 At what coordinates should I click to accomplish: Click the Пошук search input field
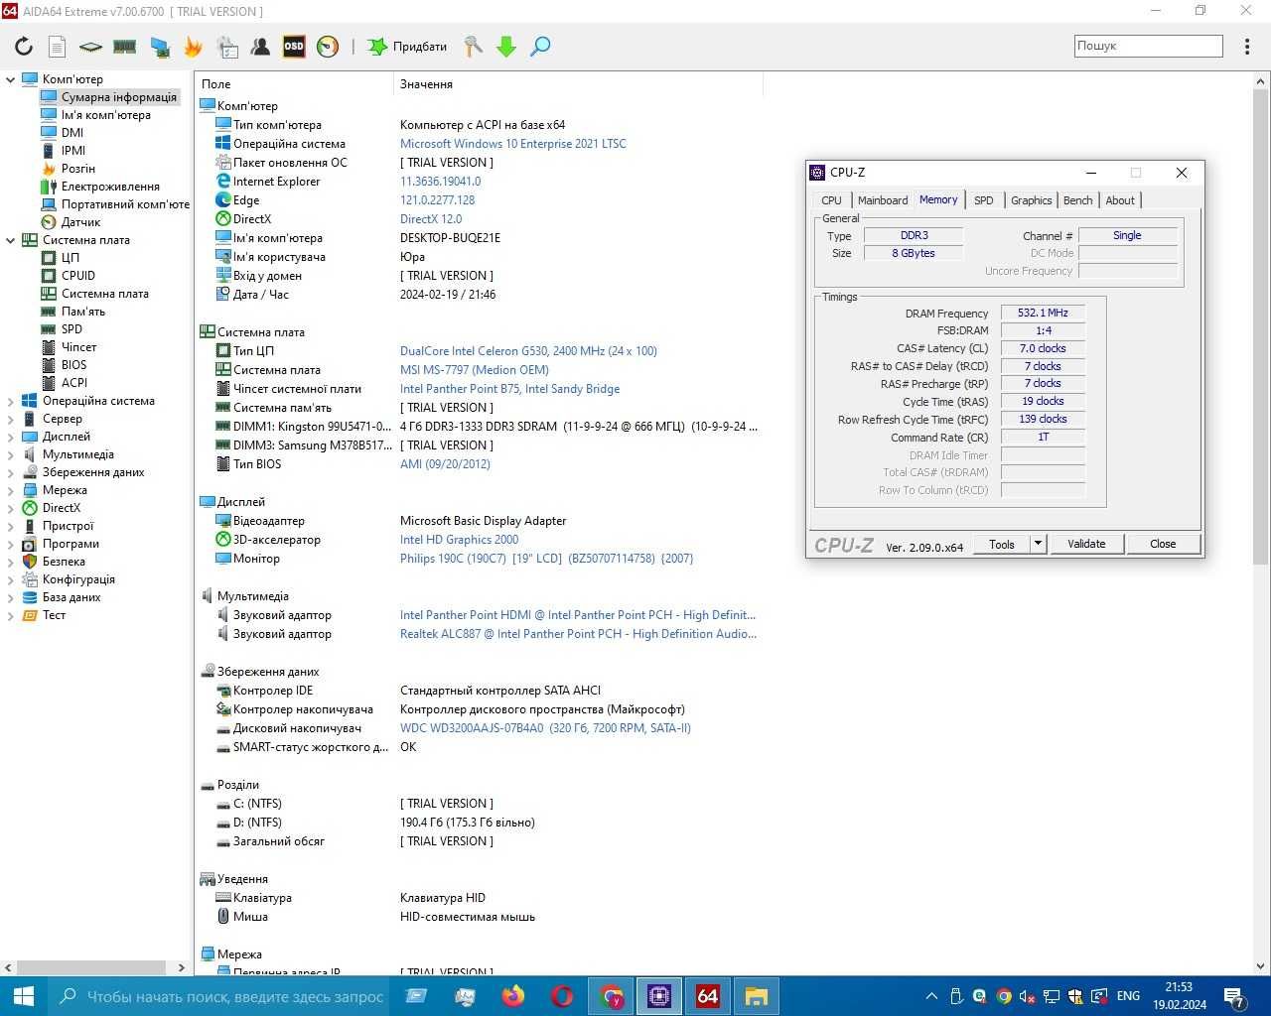1148,46
